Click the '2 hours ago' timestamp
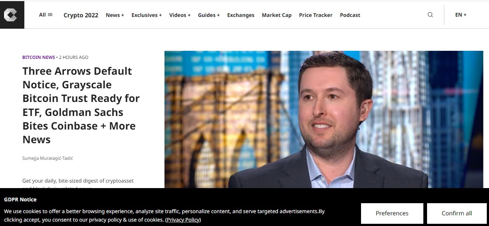 74,57
